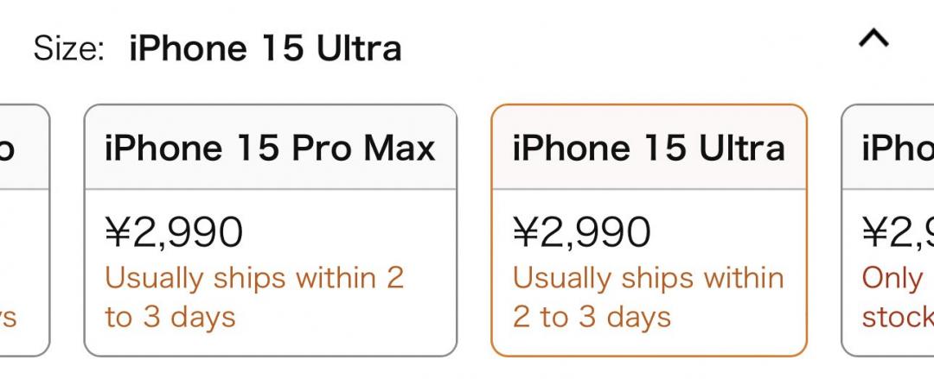Collapse the Size options with the chevron

[x=873, y=40]
